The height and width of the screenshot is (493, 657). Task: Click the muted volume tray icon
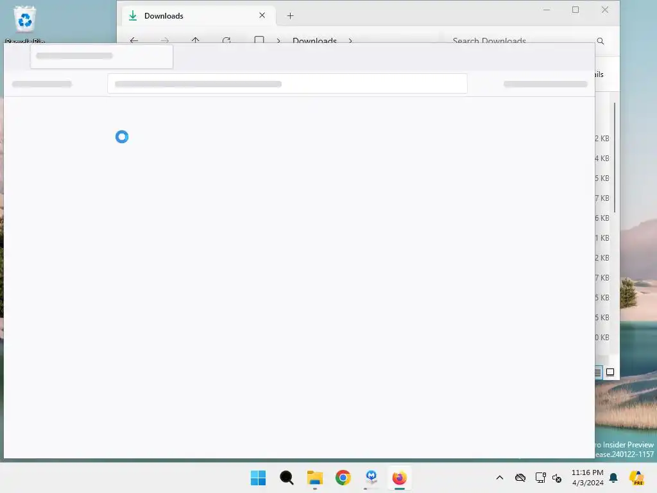coord(557,478)
